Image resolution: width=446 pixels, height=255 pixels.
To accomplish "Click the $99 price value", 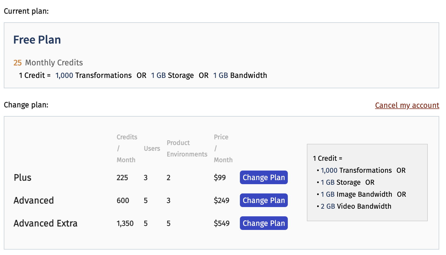I will coord(220,178).
